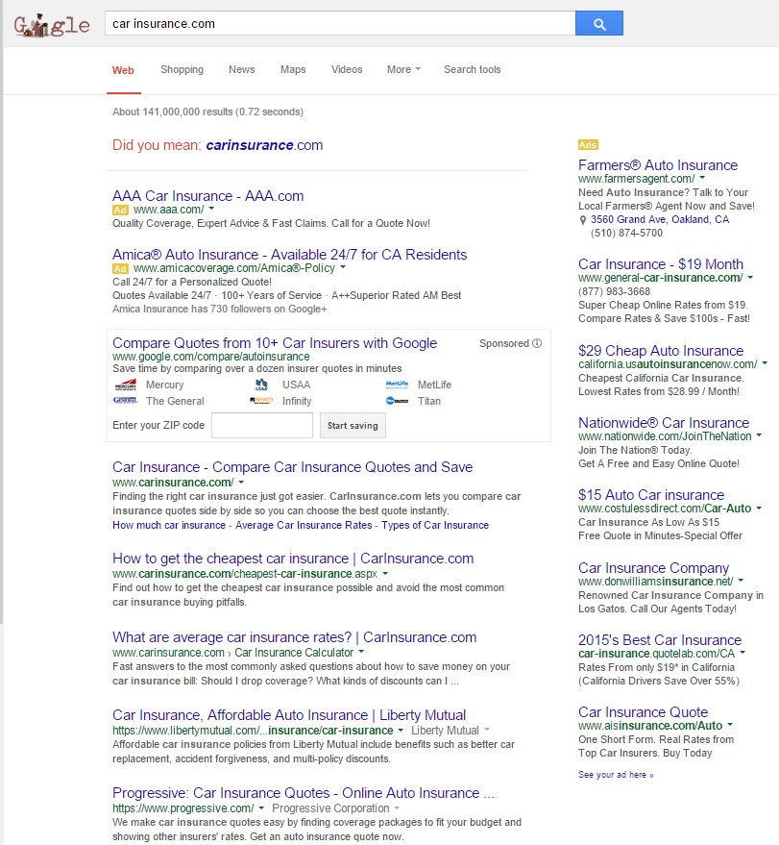Expand arrow next to www.carinsurance.com/ URL
The width and height of the screenshot is (779, 845).
click(241, 482)
